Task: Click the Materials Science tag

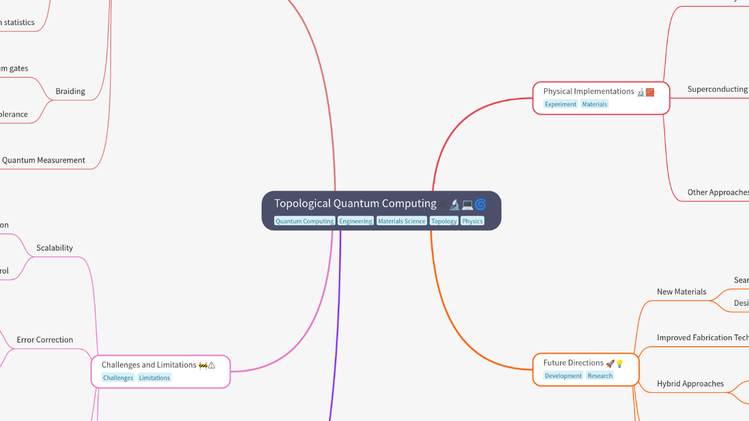Action: click(x=401, y=221)
